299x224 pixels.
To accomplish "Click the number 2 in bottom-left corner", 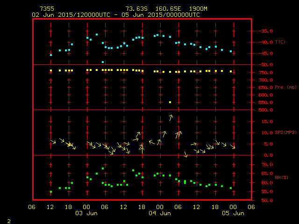I will coord(8,220).
